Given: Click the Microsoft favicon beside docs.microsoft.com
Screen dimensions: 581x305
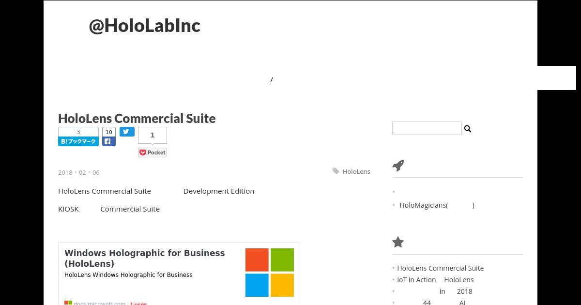Looking at the screenshot, I should pyautogui.click(x=68, y=303).
